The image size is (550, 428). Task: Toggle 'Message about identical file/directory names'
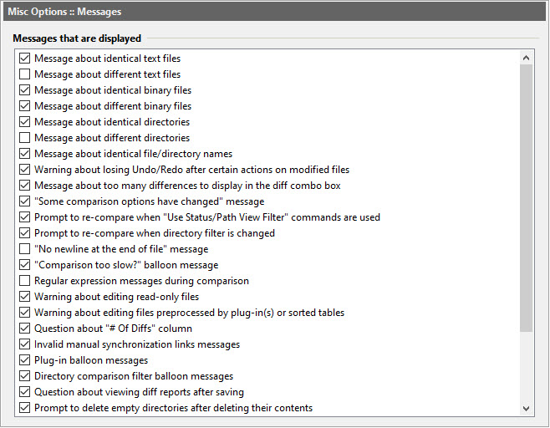pos(25,154)
